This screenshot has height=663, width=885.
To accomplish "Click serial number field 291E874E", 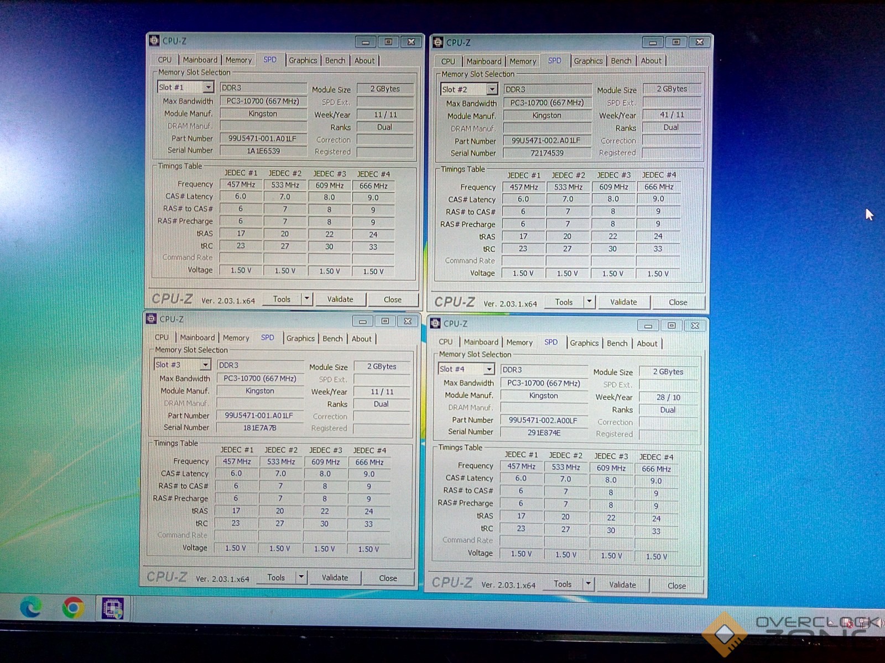I will point(544,433).
